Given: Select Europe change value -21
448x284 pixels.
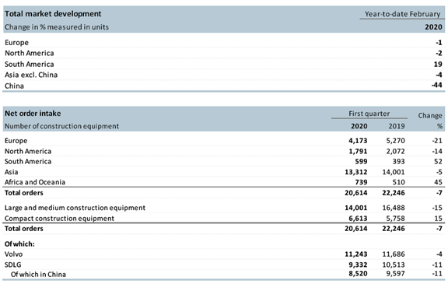Looking at the screenshot, I should click(437, 141).
